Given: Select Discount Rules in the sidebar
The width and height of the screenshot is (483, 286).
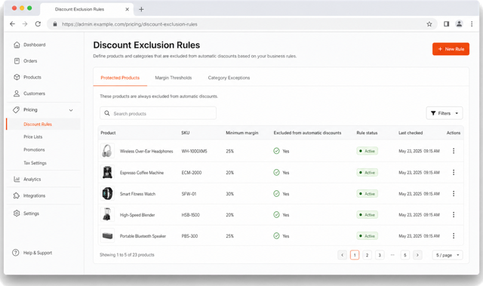Looking at the screenshot, I should tap(38, 124).
